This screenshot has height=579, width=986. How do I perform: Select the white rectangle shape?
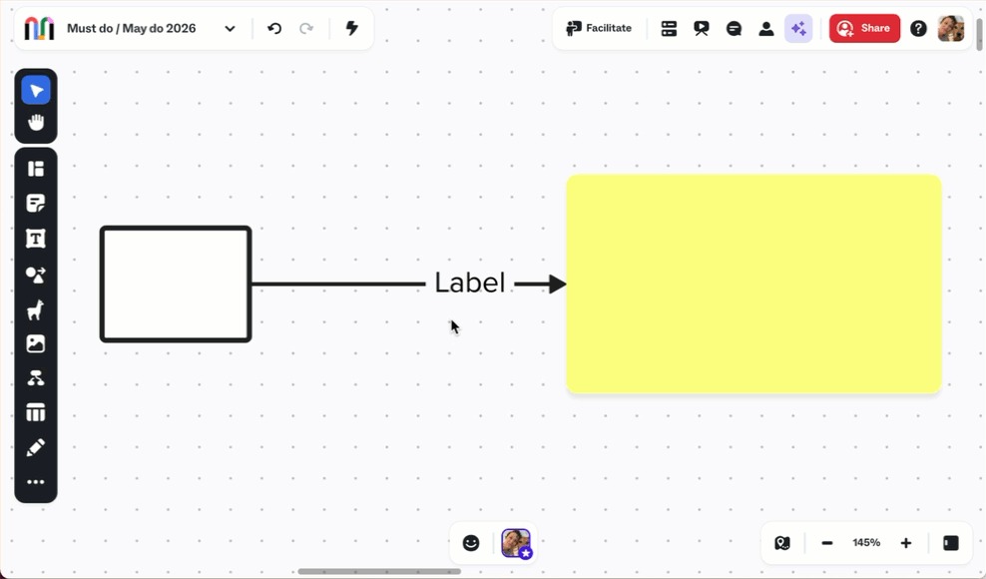click(176, 284)
